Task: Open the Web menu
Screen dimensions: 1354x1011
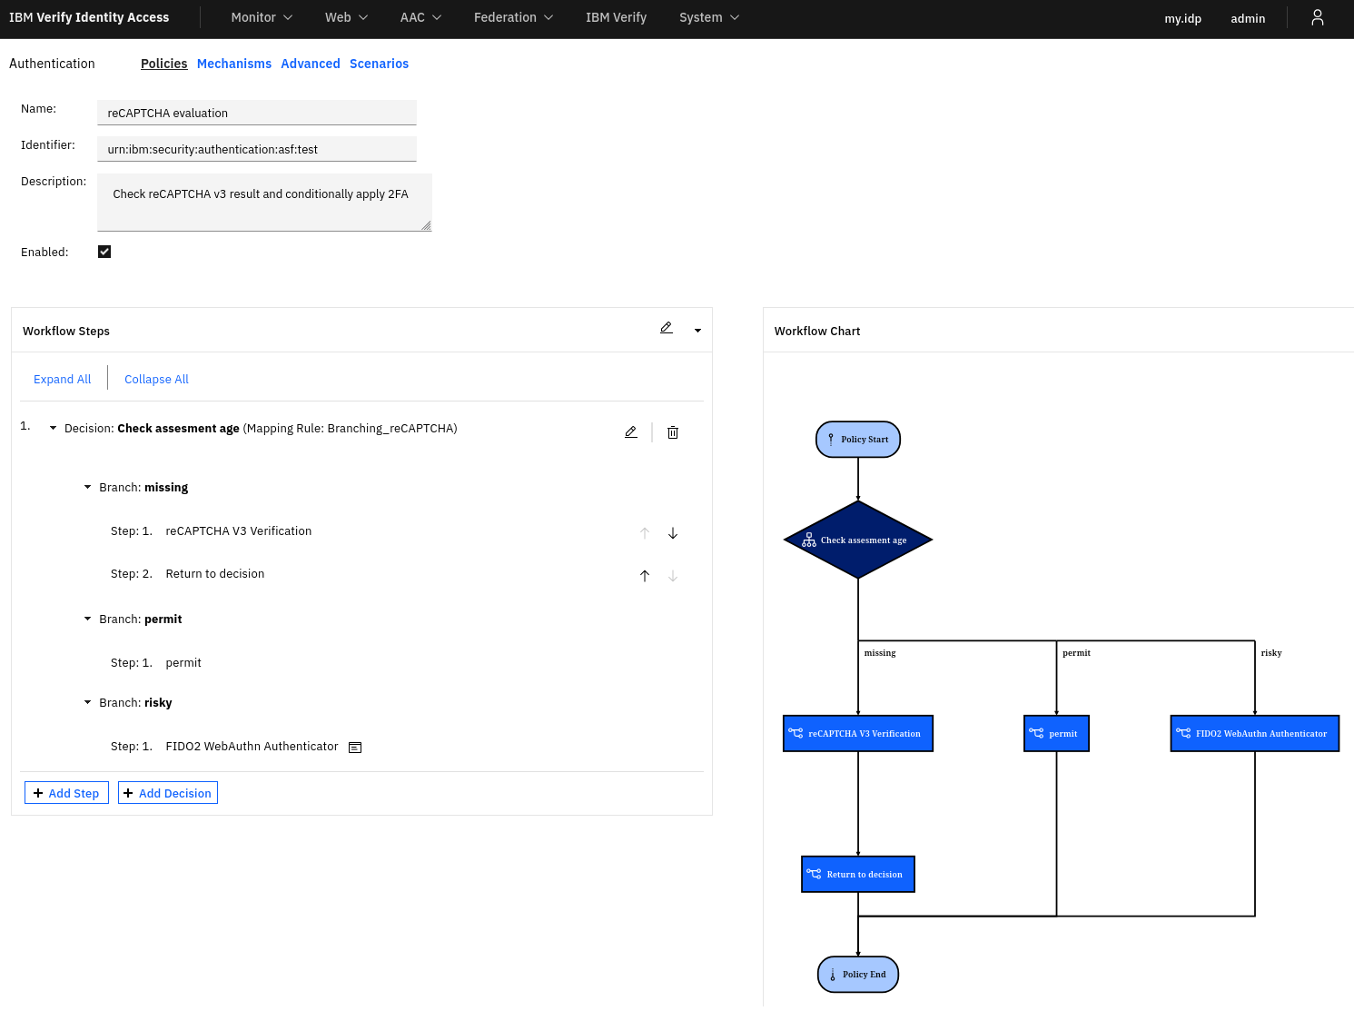Action: 347,17
